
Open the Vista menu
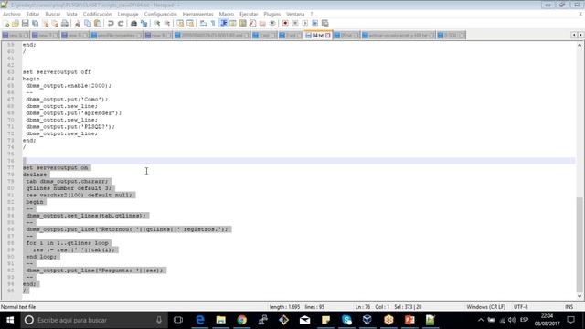(x=71, y=14)
